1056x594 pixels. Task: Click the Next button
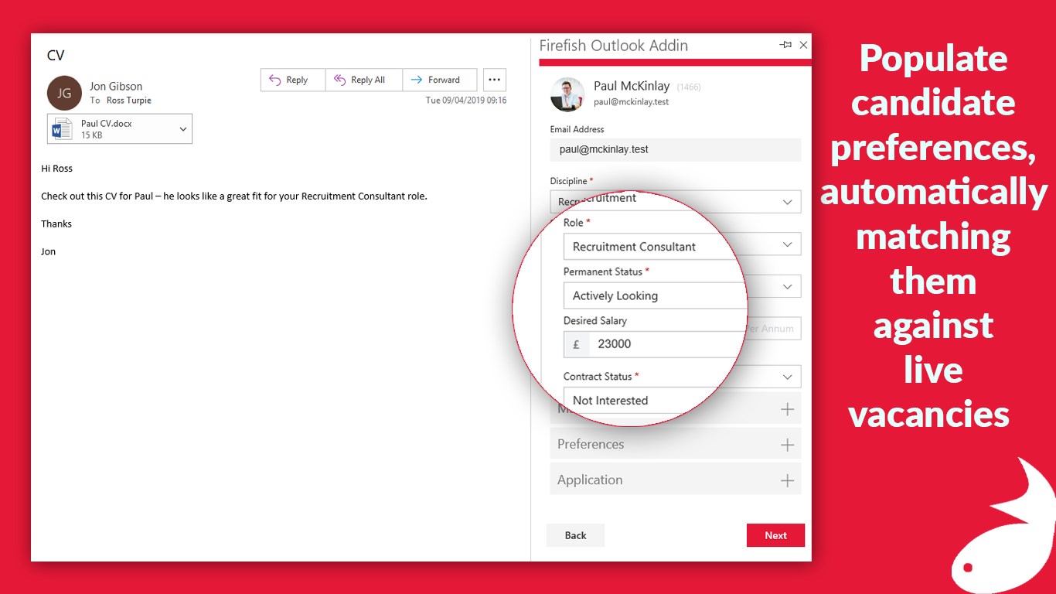(775, 535)
